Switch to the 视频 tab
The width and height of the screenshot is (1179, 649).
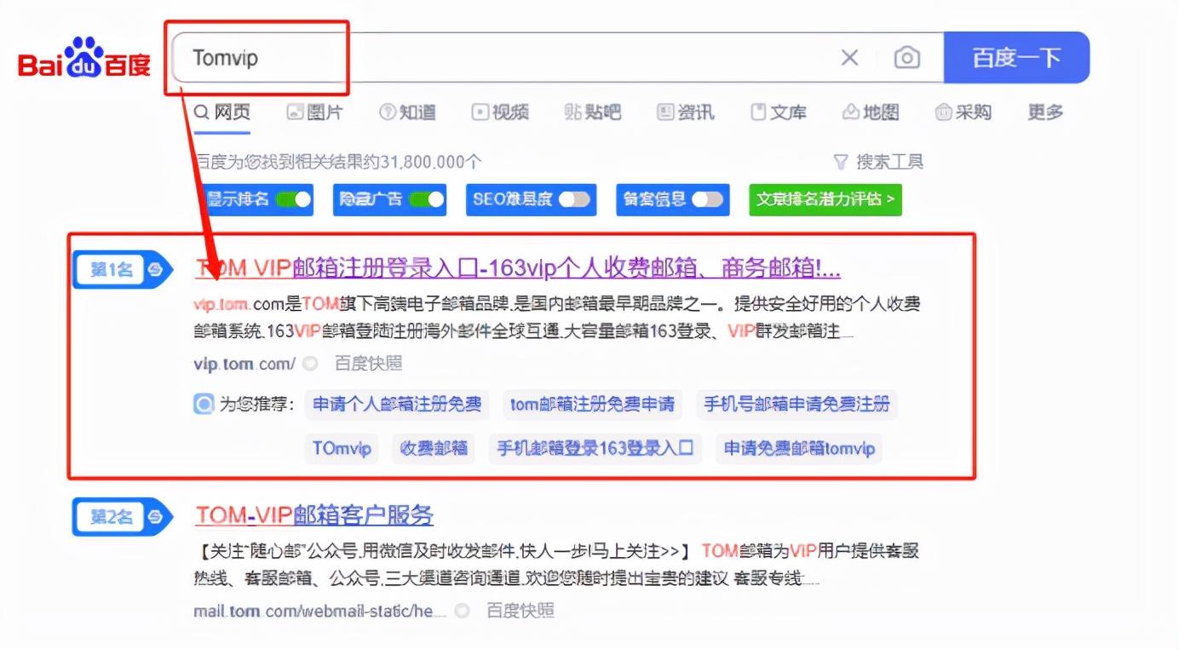tap(501, 112)
